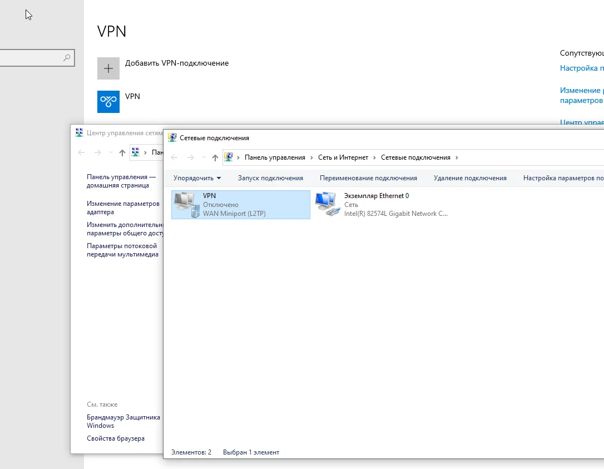This screenshot has height=469, width=604.
Task: Click the back arrow in Network Connections
Action: 174,157
